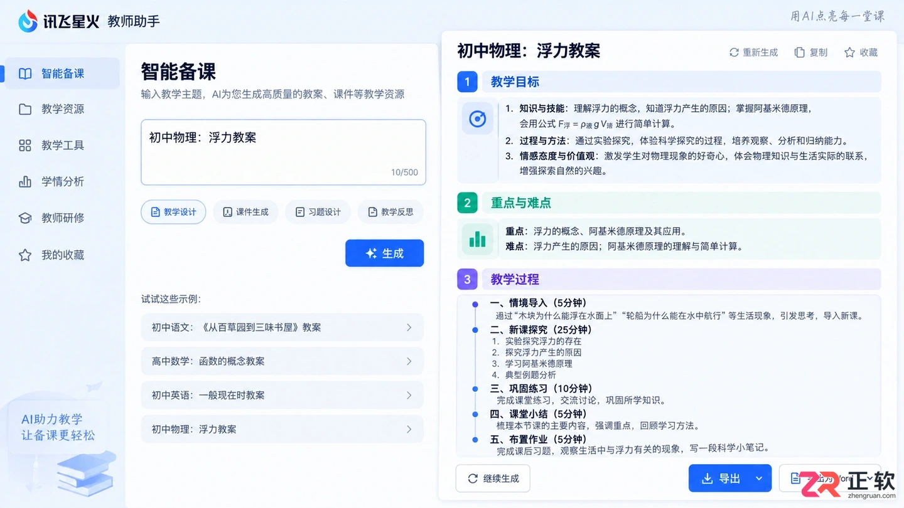Go to 智能备课 menu item
The image size is (904, 508).
click(x=62, y=73)
